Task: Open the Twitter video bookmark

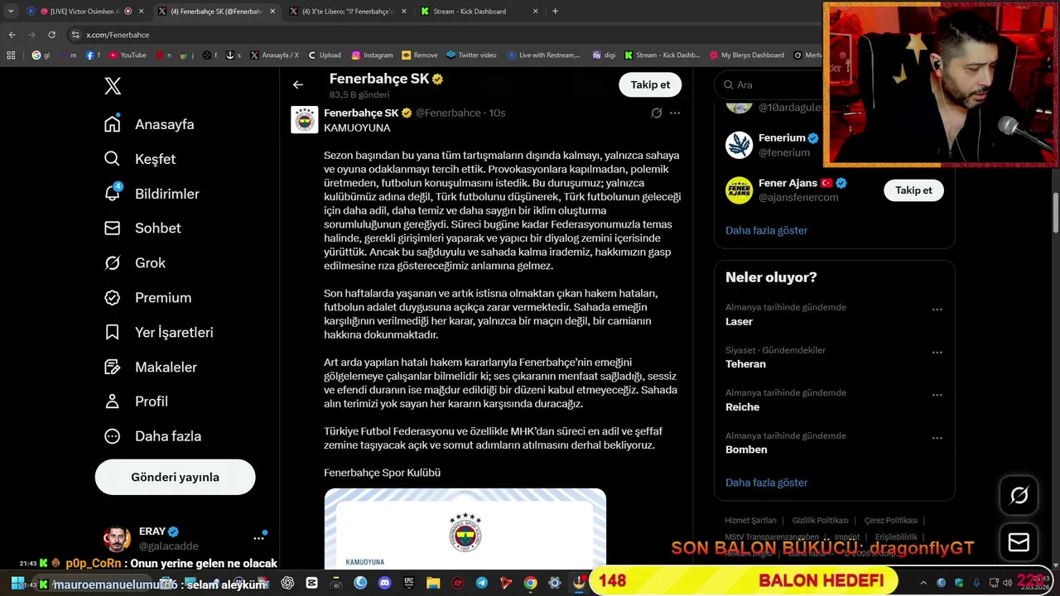Action: pyautogui.click(x=471, y=55)
